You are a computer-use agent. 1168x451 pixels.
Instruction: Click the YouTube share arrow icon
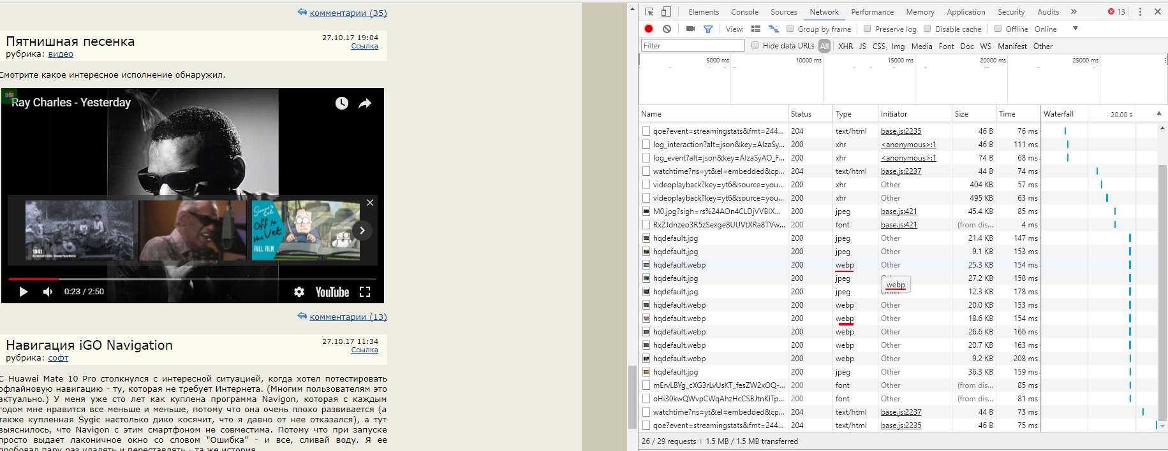[365, 103]
